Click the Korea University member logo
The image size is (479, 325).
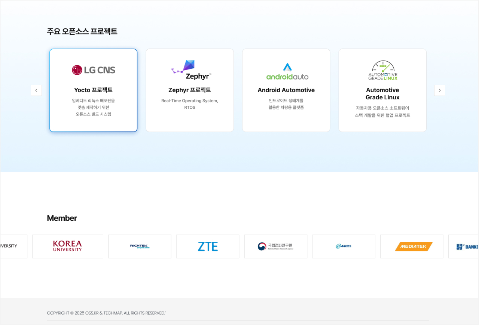point(68,246)
